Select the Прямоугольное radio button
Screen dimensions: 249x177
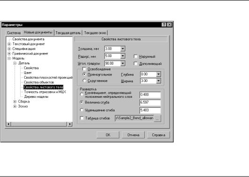click(x=84, y=74)
